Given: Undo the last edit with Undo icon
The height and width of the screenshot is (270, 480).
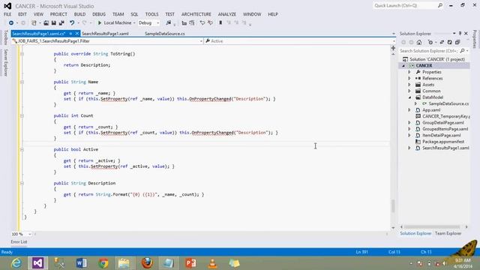Looking at the screenshot, I should tap(72, 23).
